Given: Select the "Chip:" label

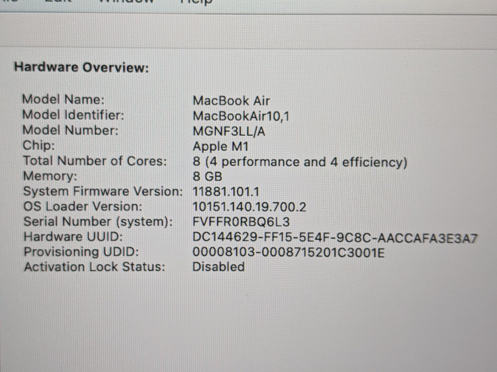Looking at the screenshot, I should 39,146.
